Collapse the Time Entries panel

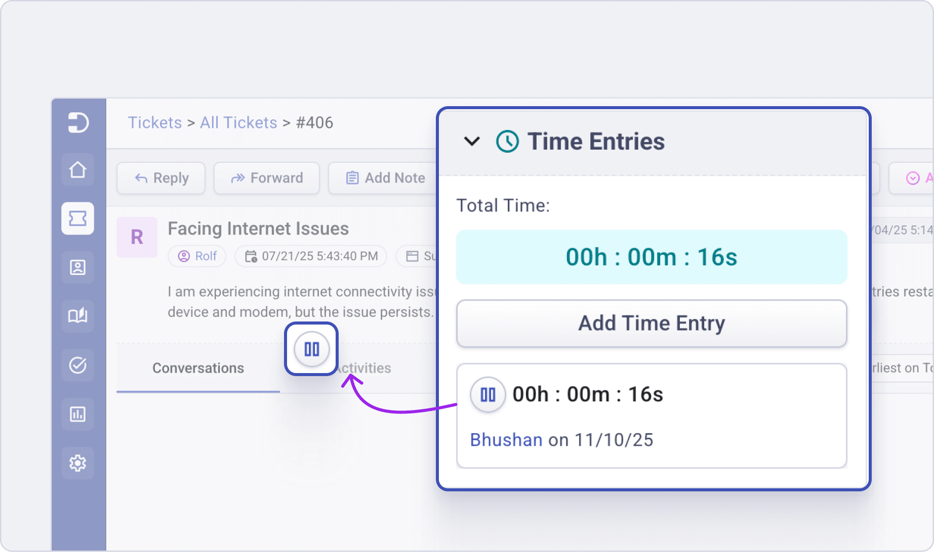(471, 142)
